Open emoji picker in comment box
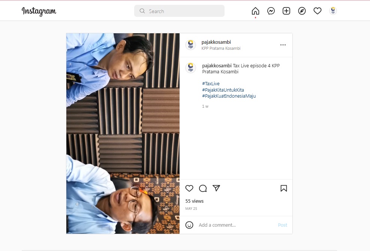370x251 pixels. (x=189, y=225)
